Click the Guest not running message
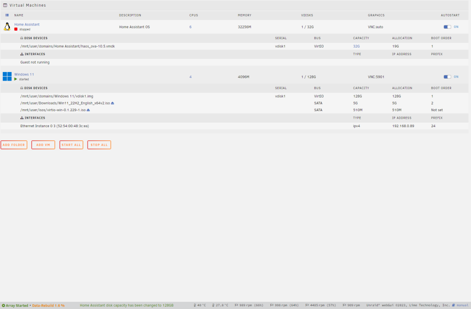This screenshot has height=309, width=471. coord(35,62)
